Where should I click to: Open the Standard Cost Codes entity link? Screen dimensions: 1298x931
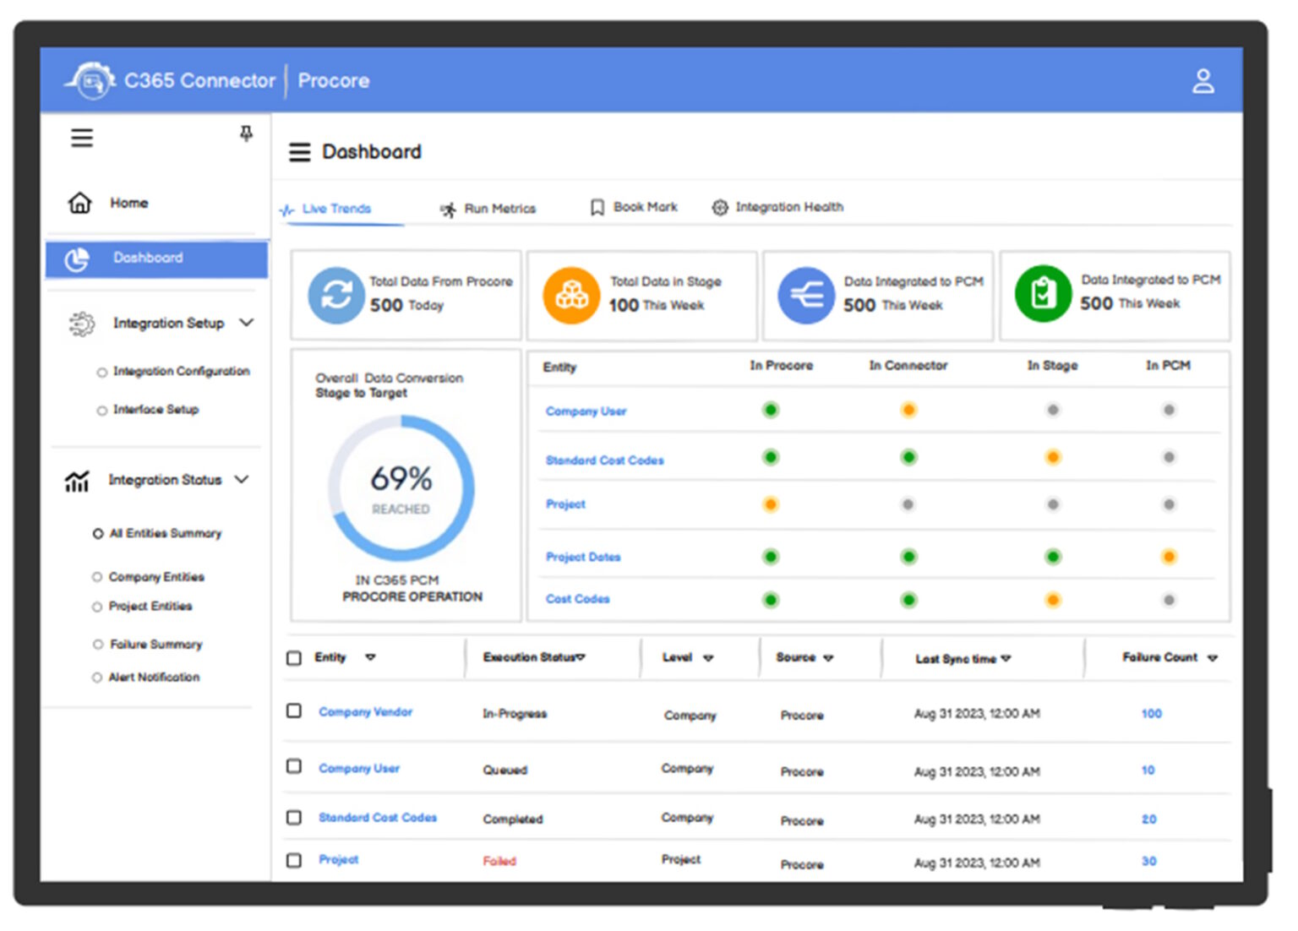click(x=603, y=460)
